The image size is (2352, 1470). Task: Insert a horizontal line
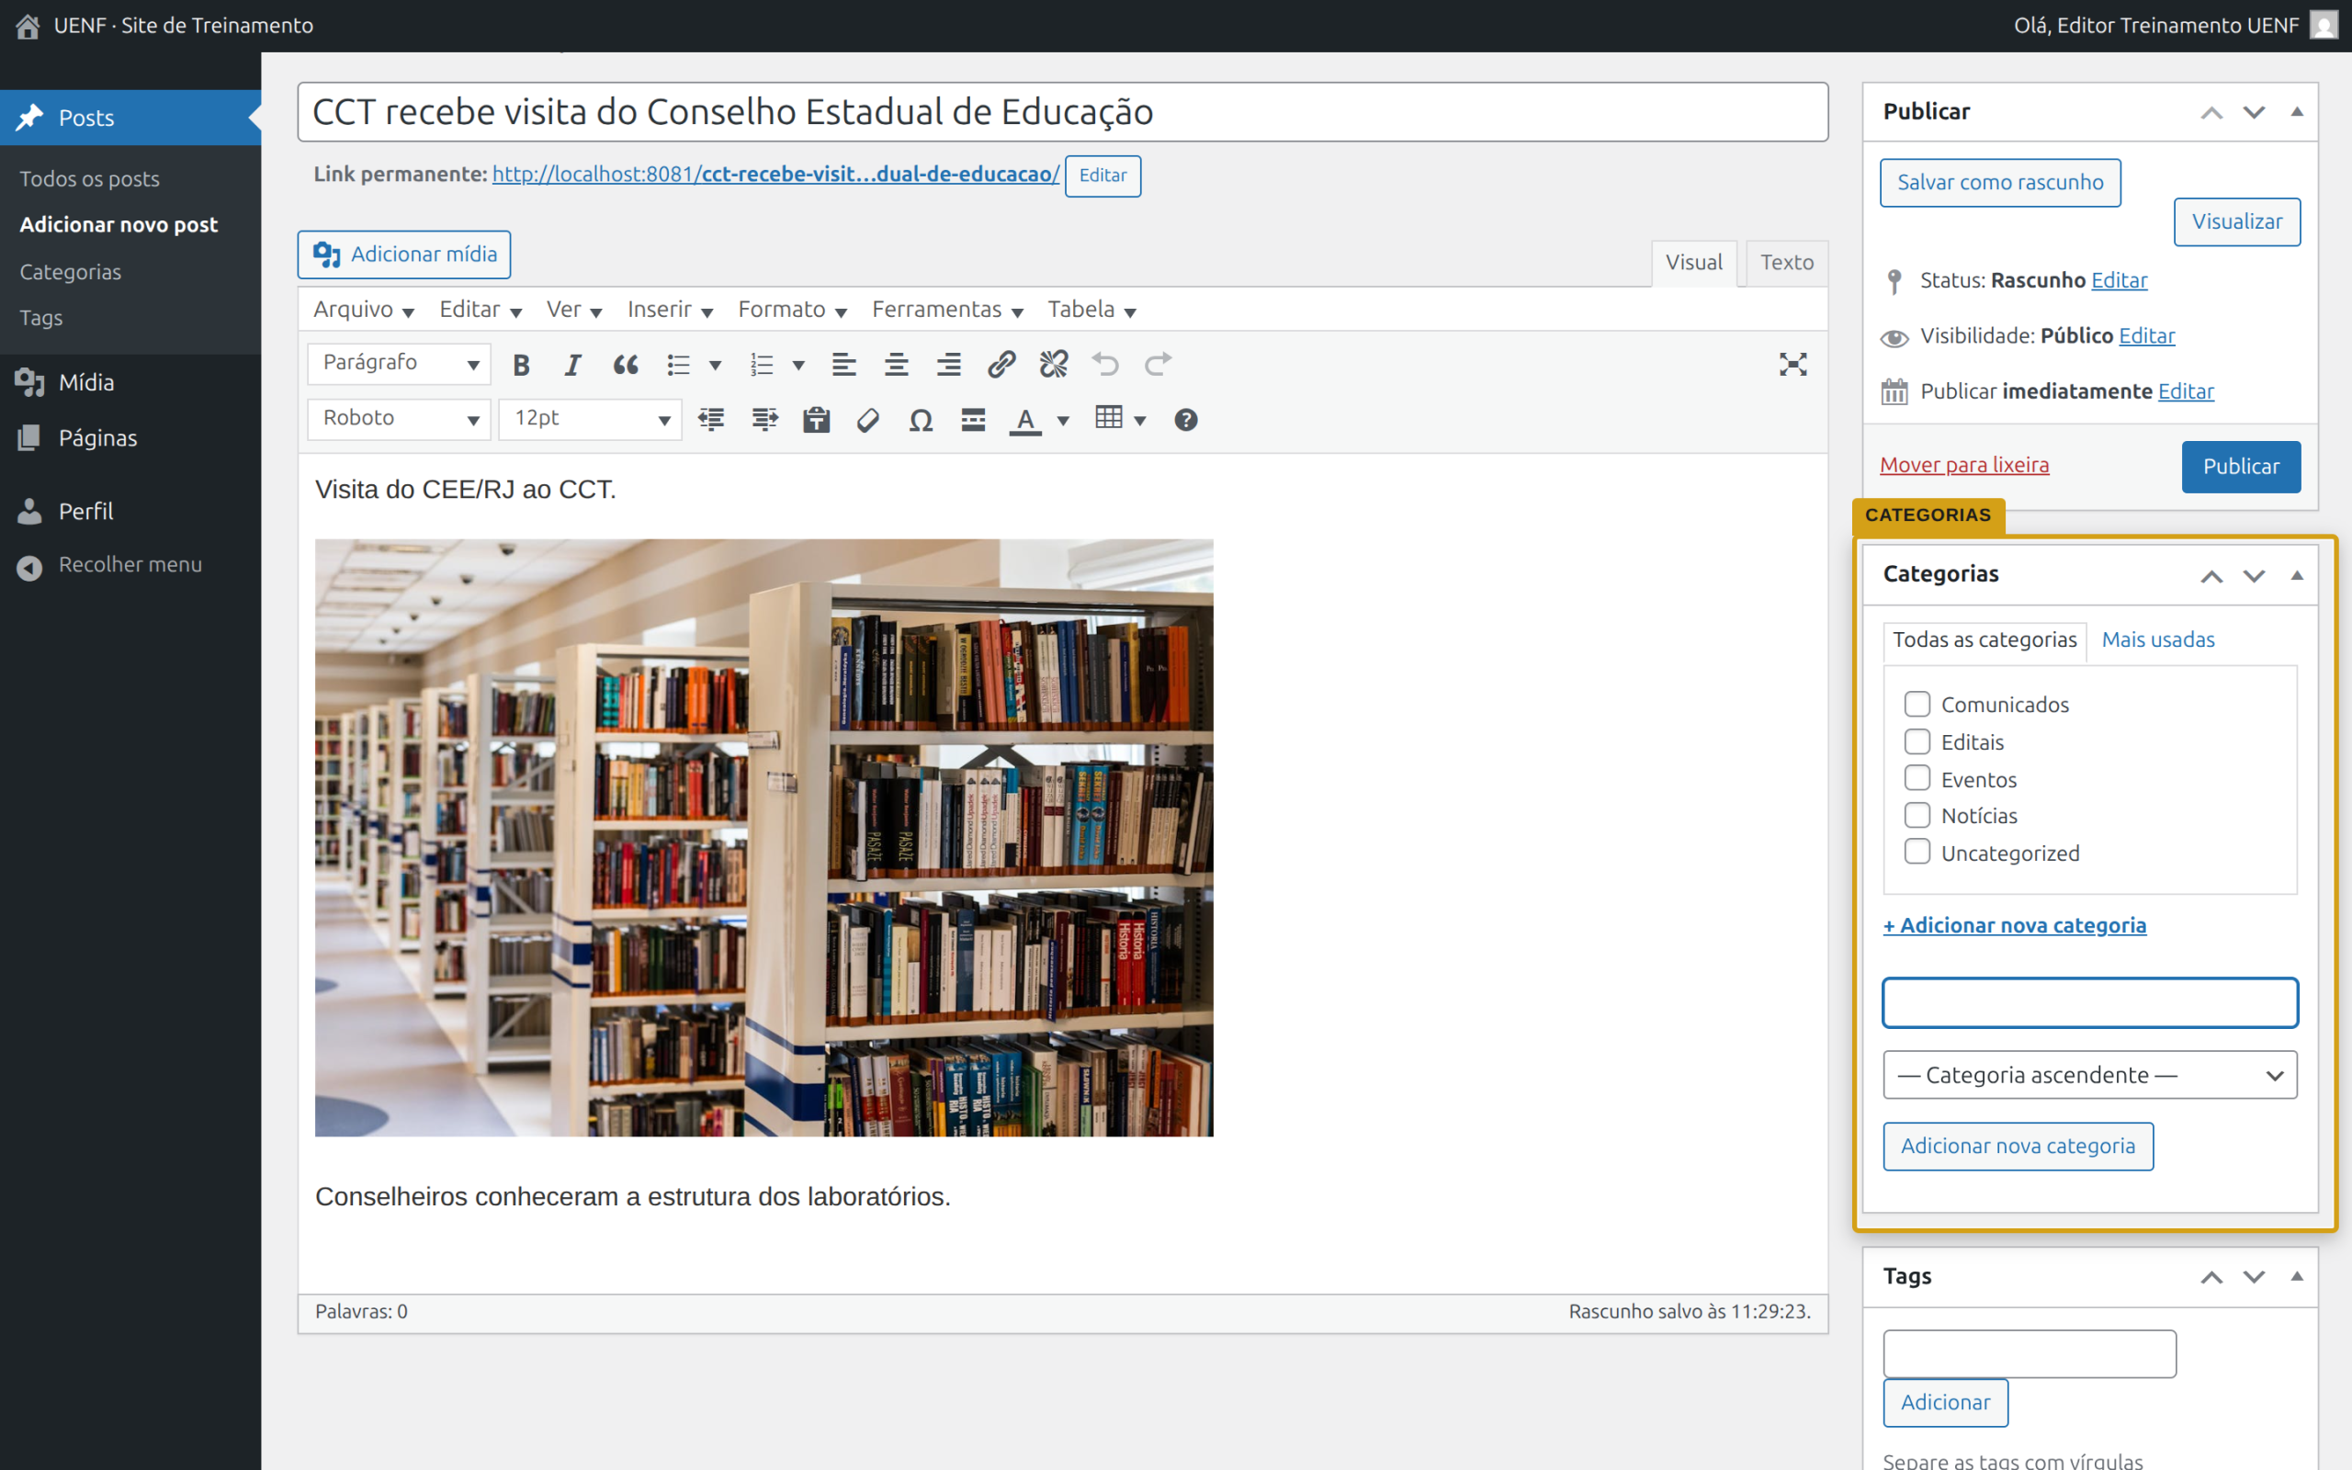(973, 420)
